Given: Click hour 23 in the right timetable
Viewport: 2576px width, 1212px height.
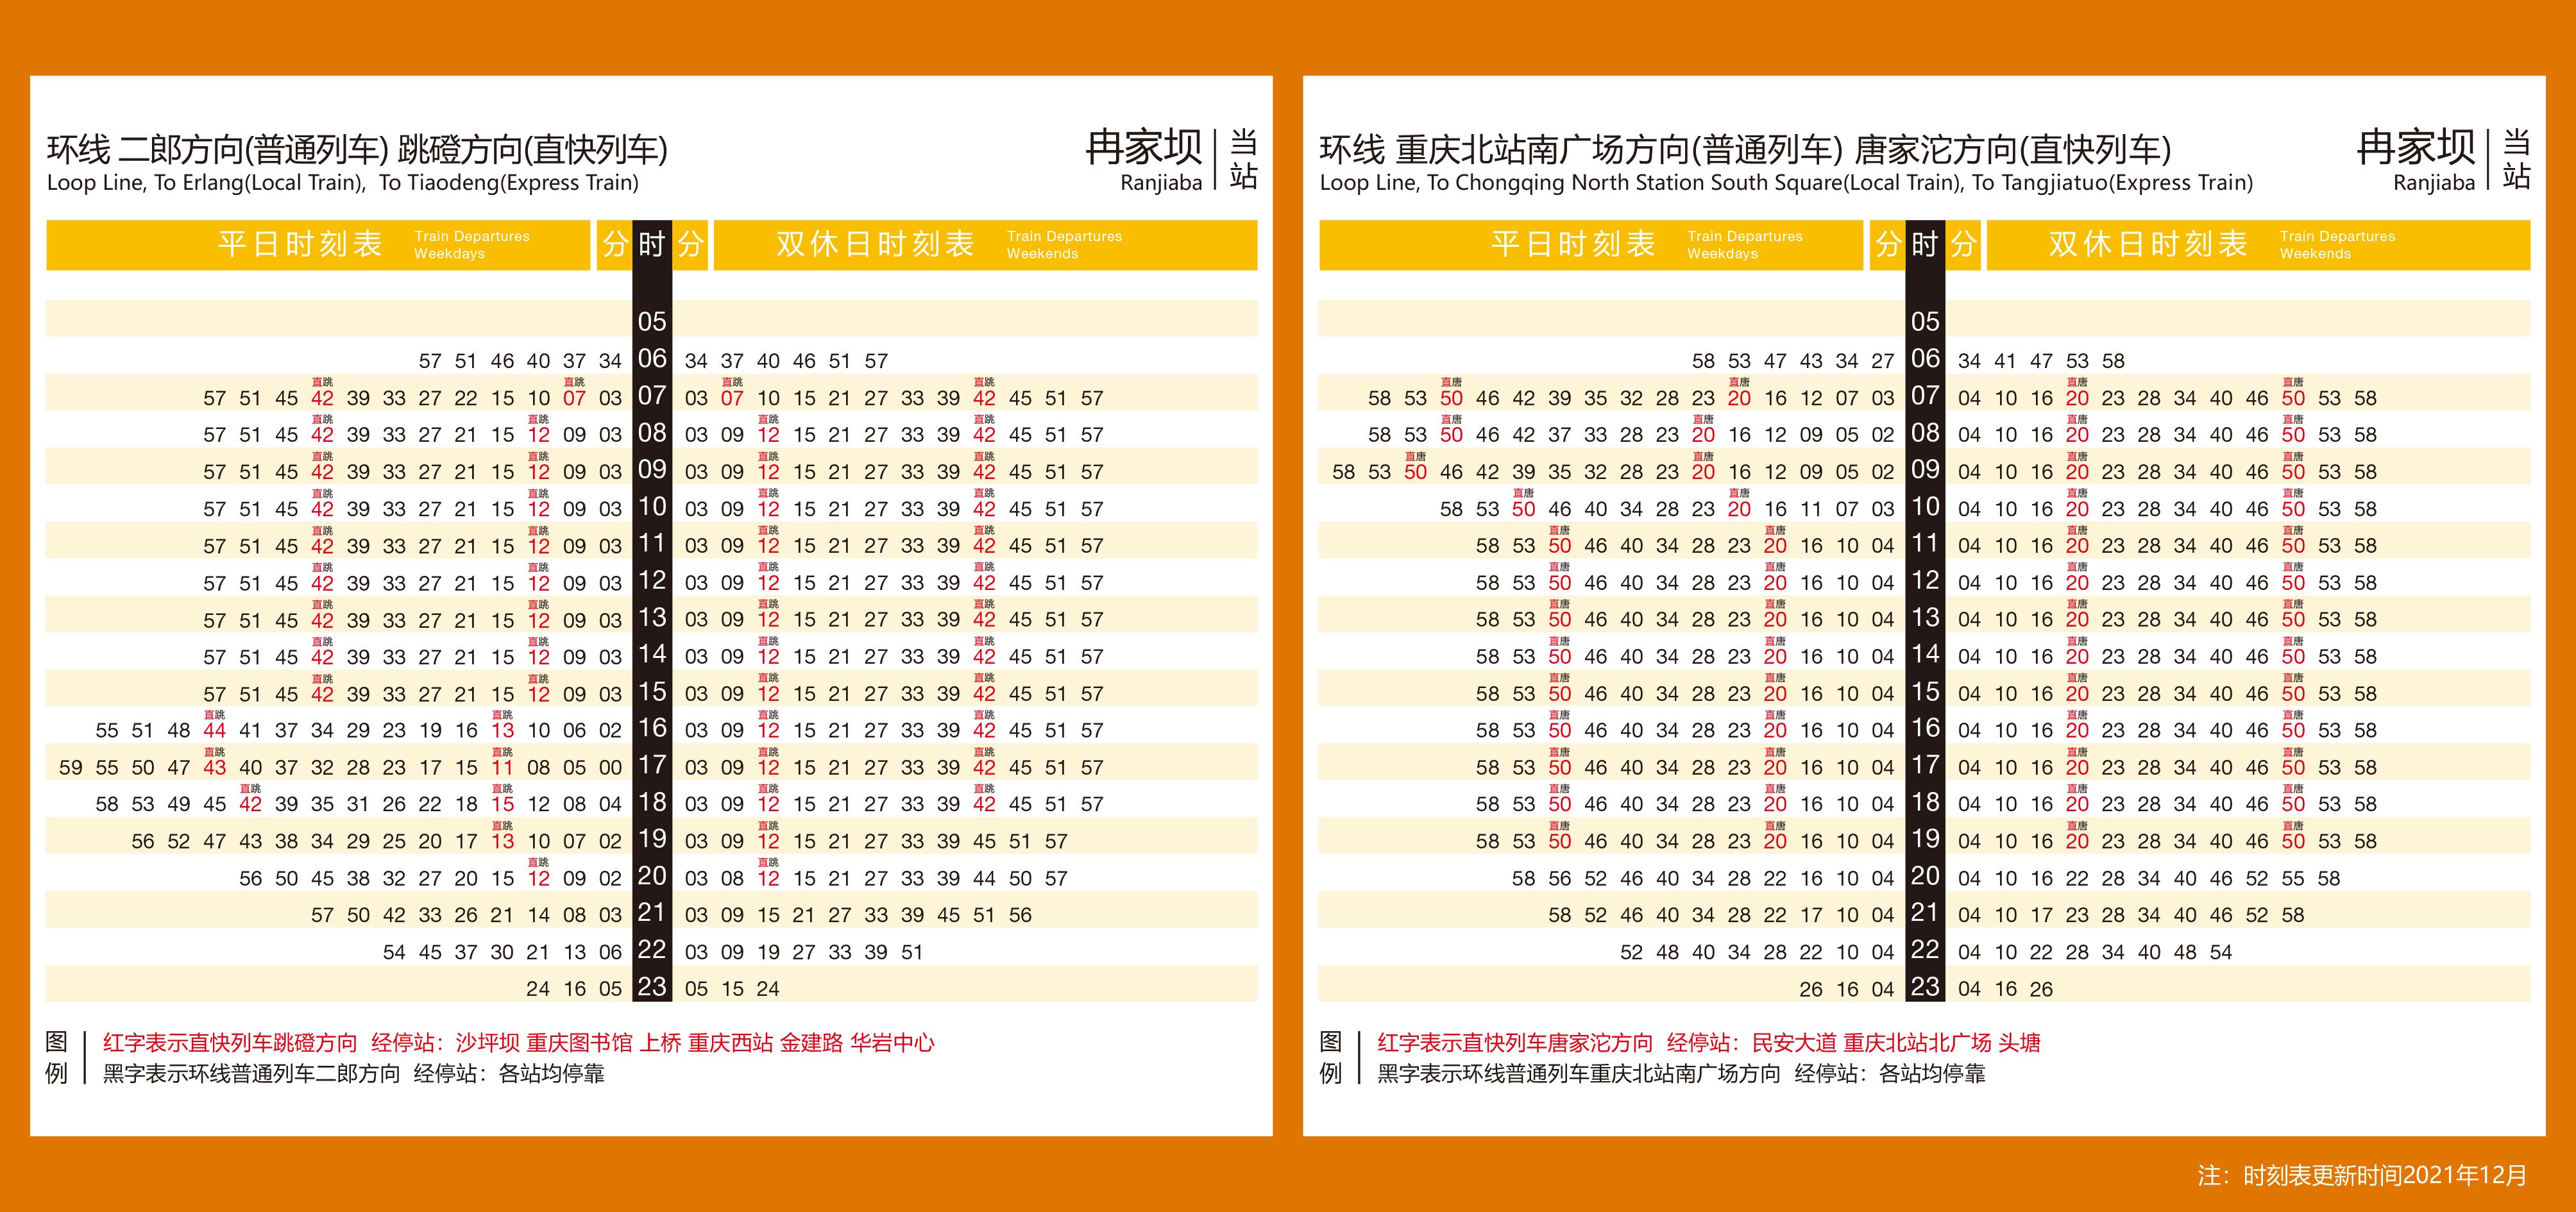Looking at the screenshot, I should 1925,988.
